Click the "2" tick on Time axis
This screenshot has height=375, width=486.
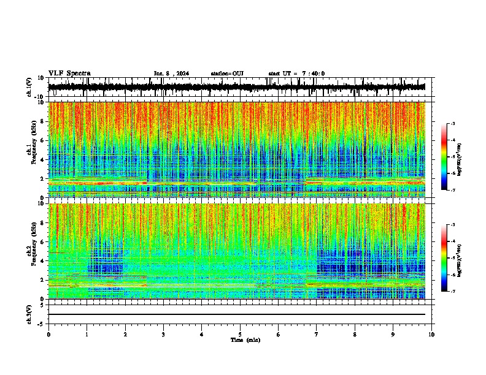[x=125, y=335]
